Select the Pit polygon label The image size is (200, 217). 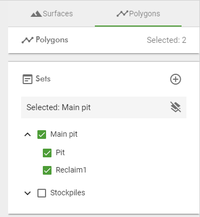tap(60, 152)
